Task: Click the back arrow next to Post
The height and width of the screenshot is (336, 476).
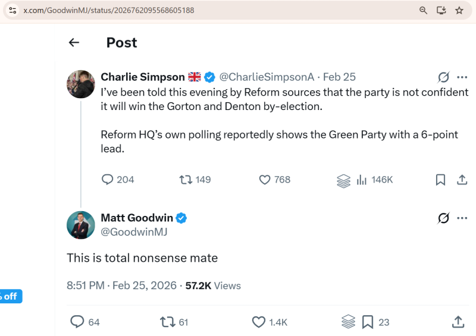Action: pyautogui.click(x=74, y=42)
